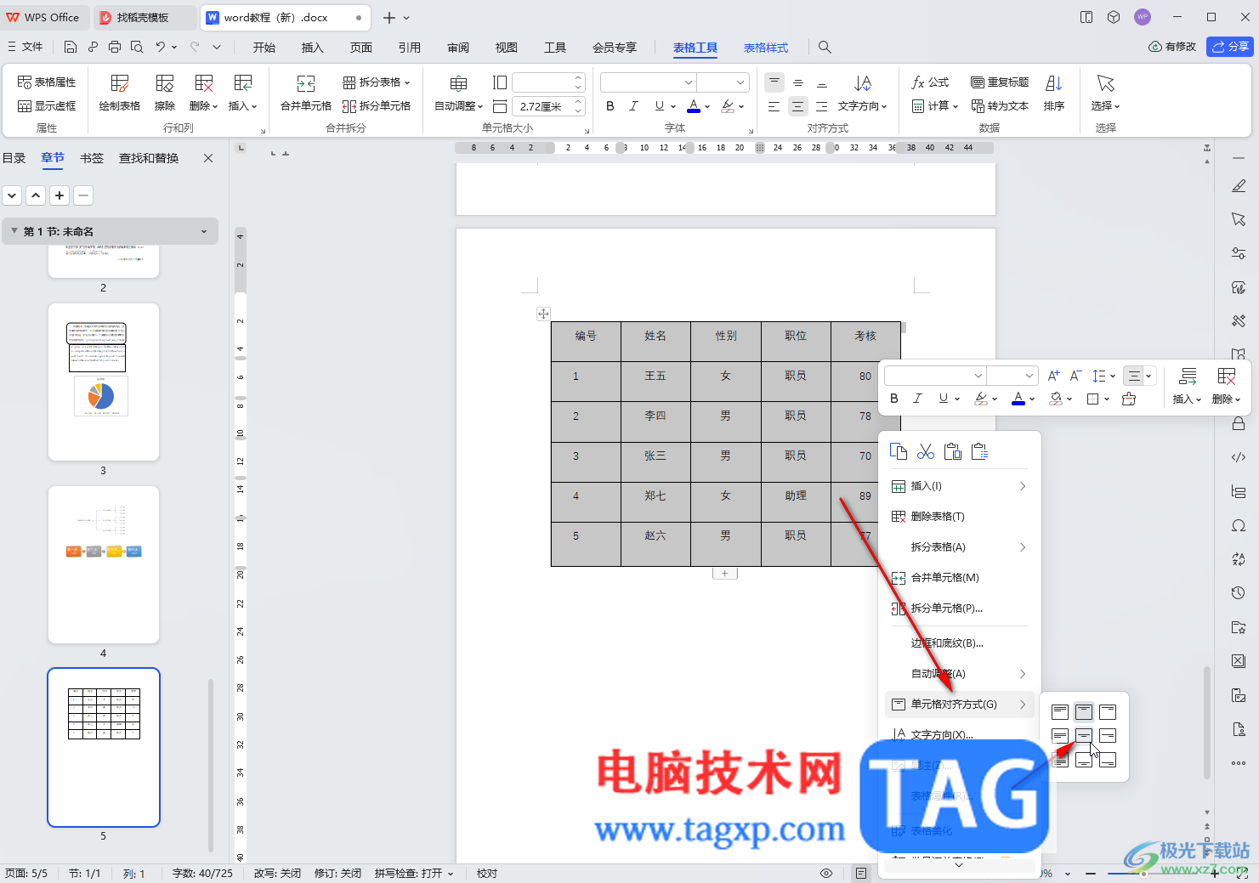Choose top-right cell alignment option
Image resolution: width=1259 pixels, height=883 pixels.
(x=1108, y=712)
